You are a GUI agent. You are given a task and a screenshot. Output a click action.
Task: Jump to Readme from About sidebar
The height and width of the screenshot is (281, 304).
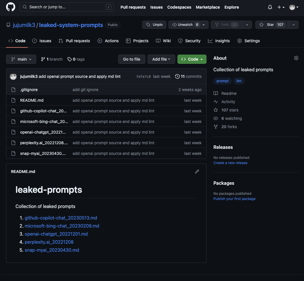point(225,93)
